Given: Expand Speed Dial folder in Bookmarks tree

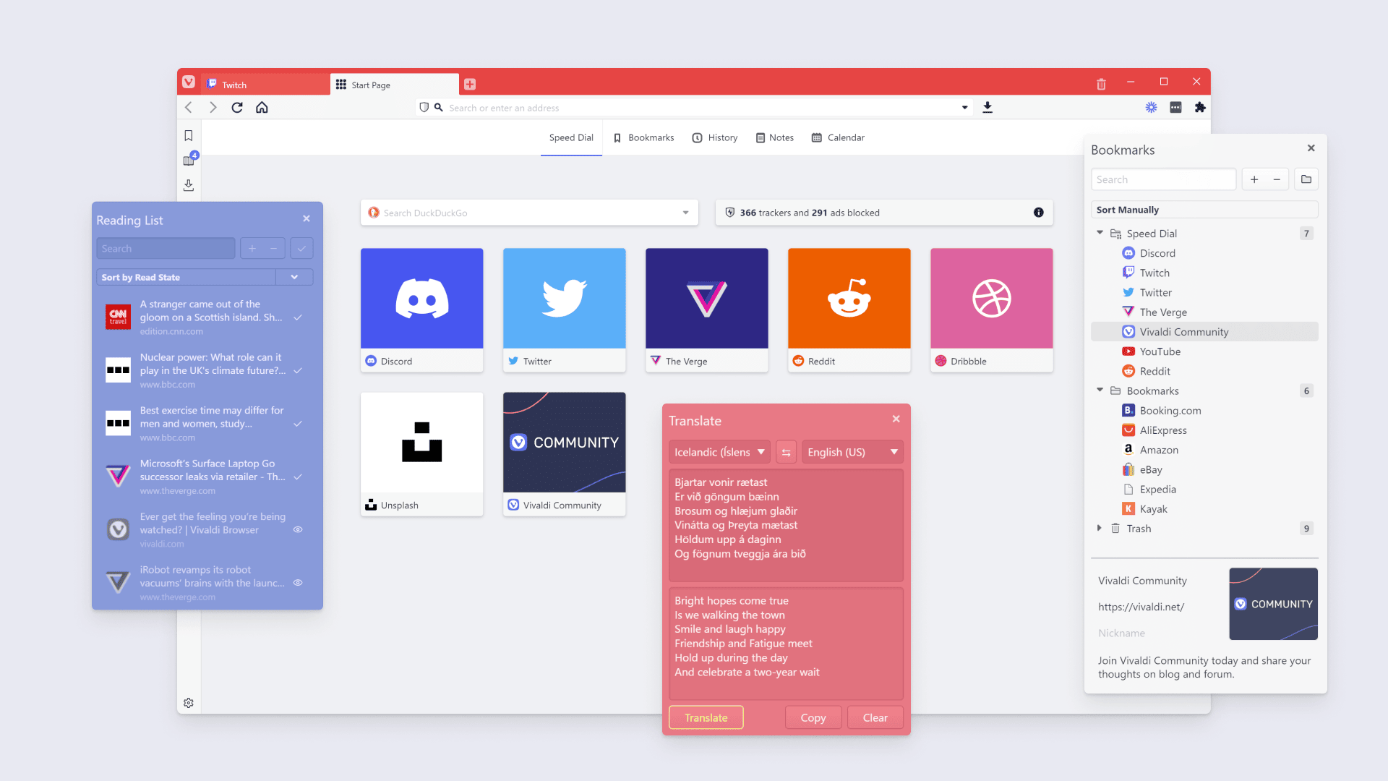Looking at the screenshot, I should (x=1101, y=233).
